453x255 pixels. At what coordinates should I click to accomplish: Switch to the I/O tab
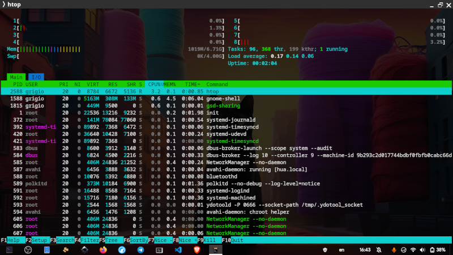pos(35,77)
